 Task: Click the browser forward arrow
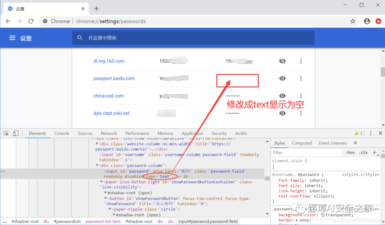point(19,21)
